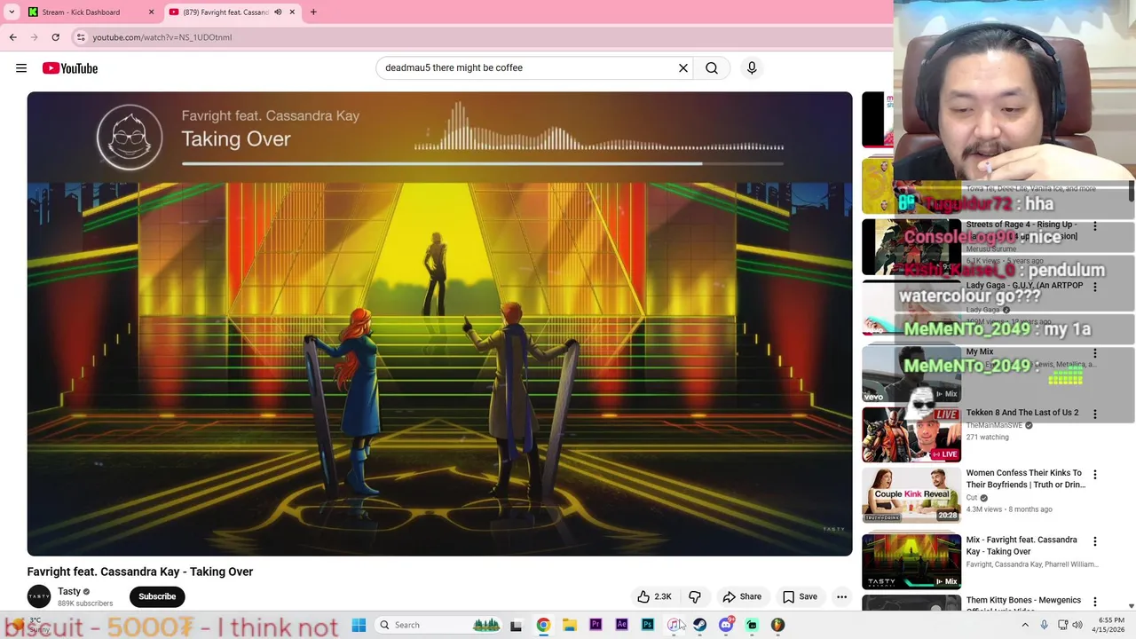This screenshot has width=1136, height=639.
Task: Run search with the magnifier button
Action: click(x=712, y=67)
